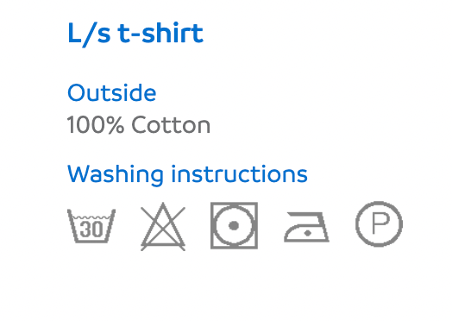This screenshot has width=452, height=321.
Task: Select the L/s abbreviation in the title
Action: point(89,34)
